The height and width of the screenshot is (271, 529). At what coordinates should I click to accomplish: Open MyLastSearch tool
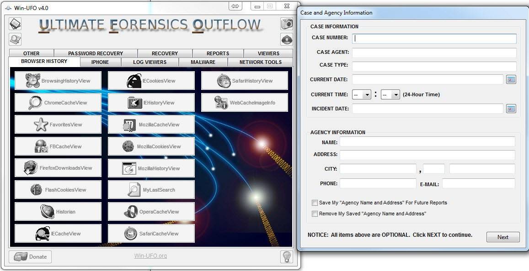click(x=151, y=189)
